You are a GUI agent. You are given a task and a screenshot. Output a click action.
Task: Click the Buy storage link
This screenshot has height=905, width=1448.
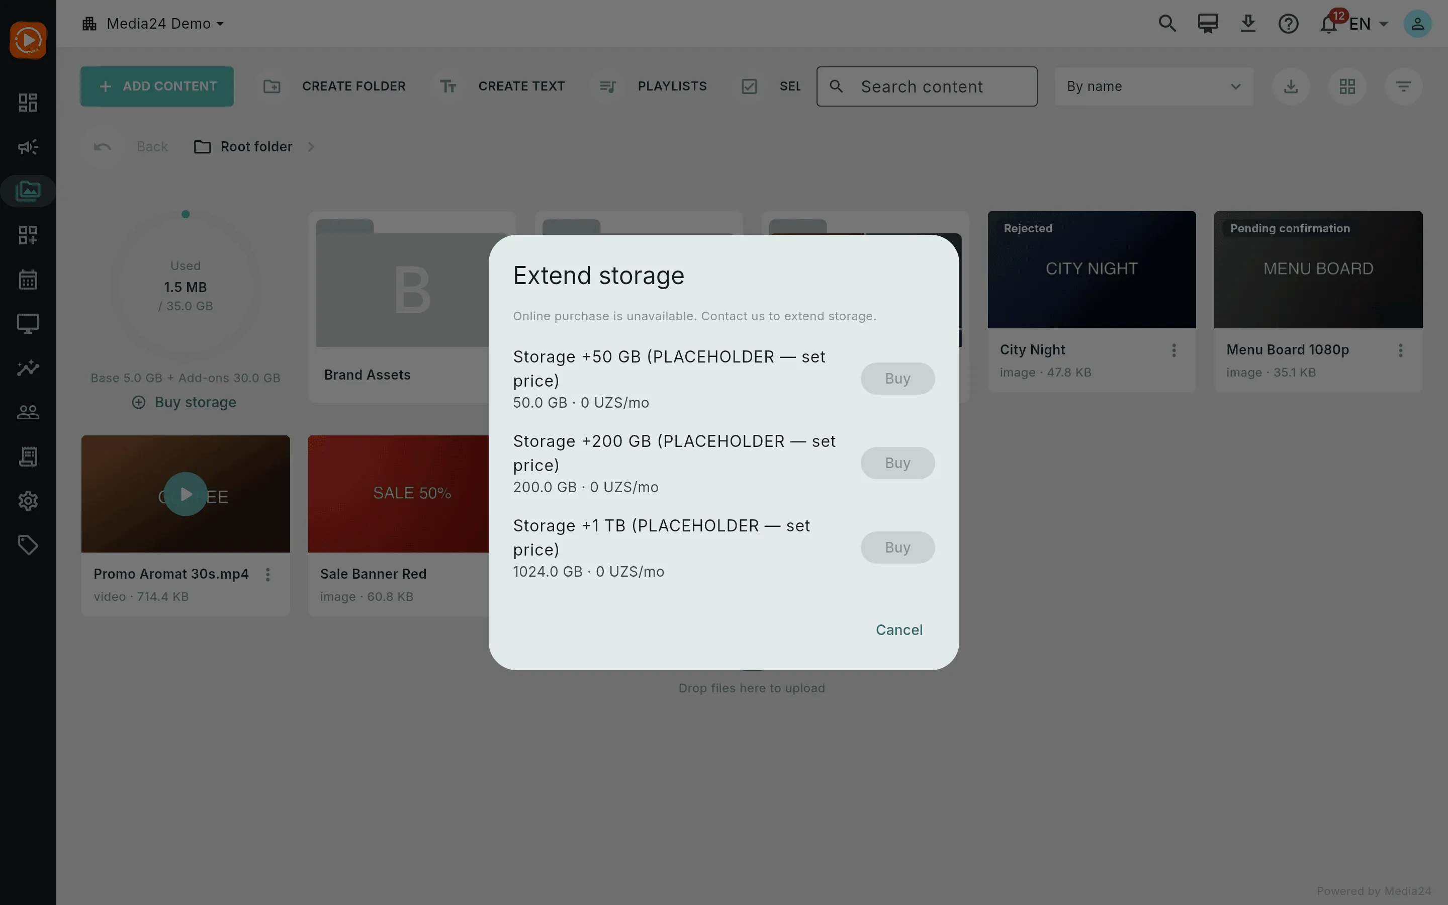click(185, 402)
